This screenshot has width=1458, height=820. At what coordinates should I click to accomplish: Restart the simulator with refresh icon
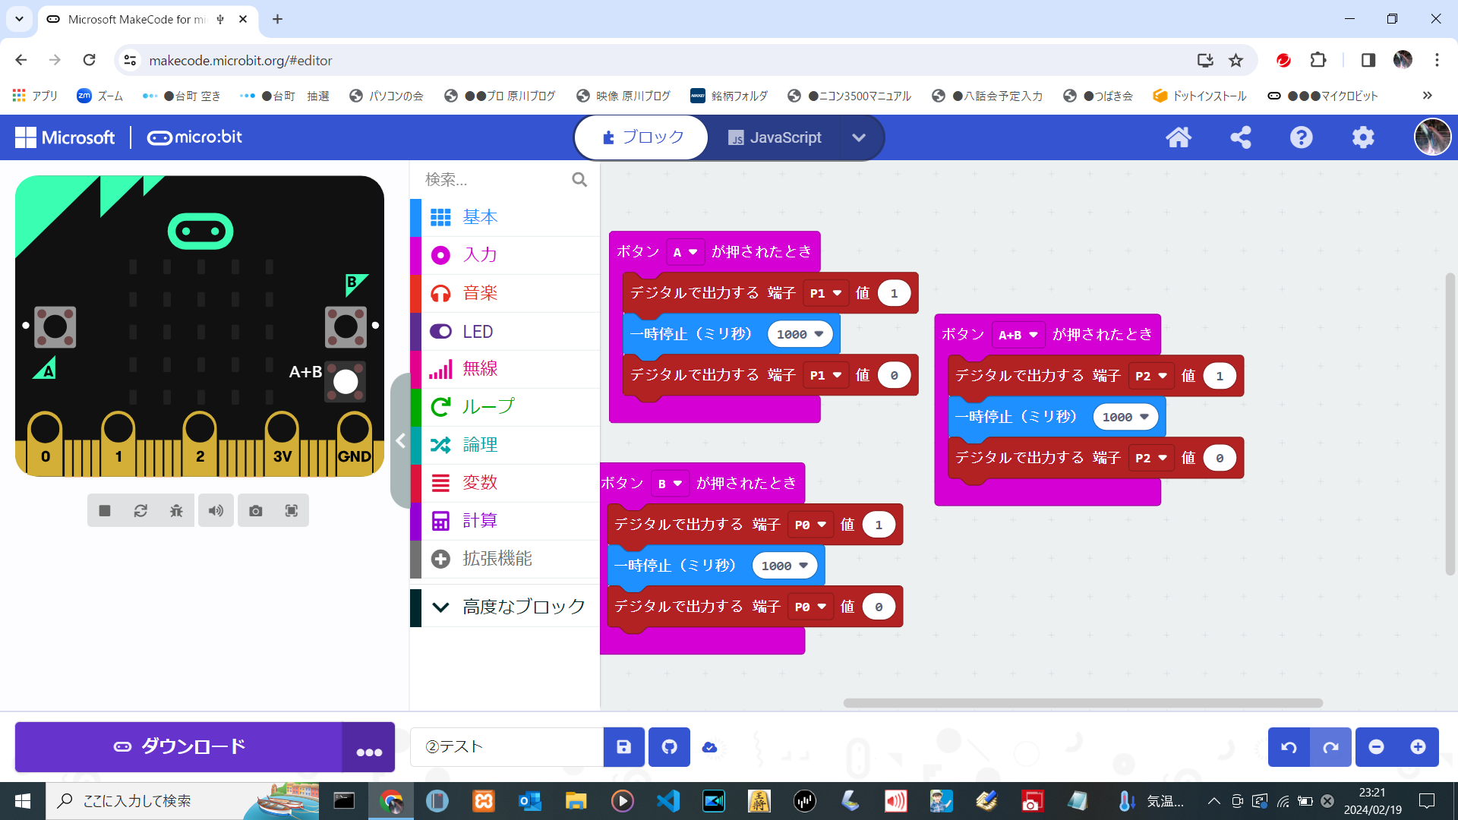[140, 511]
